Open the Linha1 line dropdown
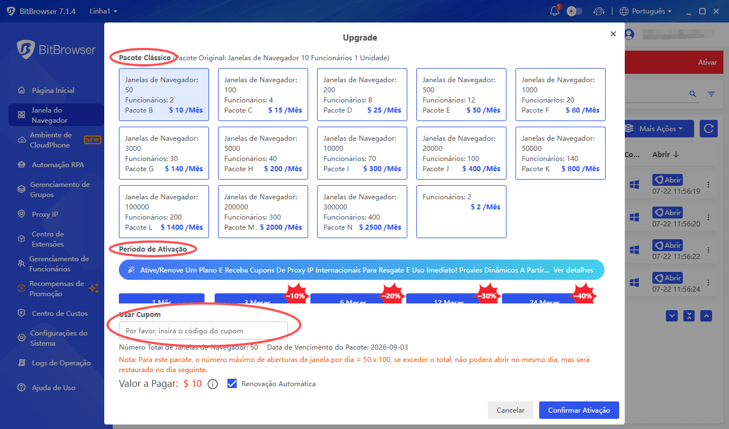Viewport: 729px width, 429px height. (x=103, y=11)
